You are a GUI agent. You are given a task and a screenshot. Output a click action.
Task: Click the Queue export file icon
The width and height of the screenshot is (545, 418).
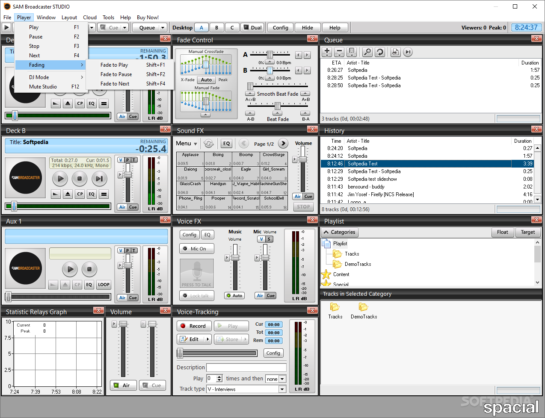395,52
